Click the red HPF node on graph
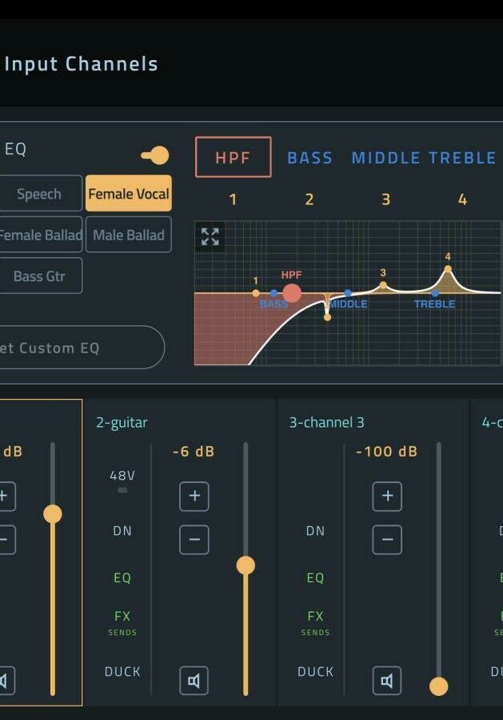This screenshot has height=720, width=503. click(292, 293)
